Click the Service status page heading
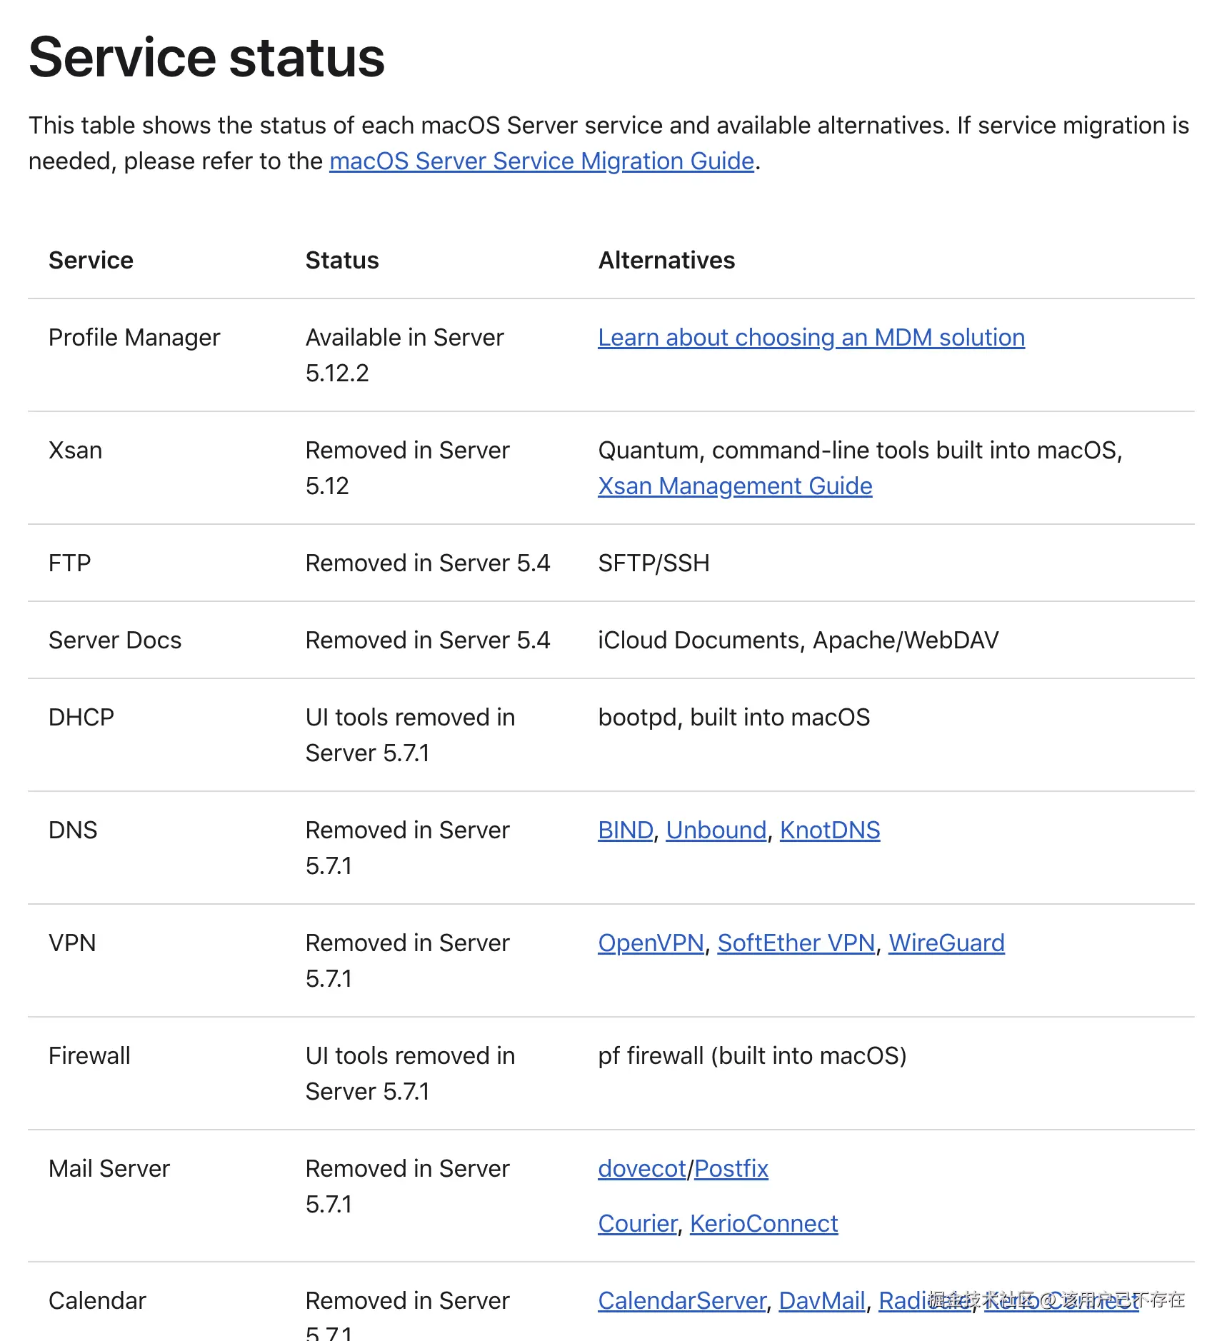The height and width of the screenshot is (1341, 1217). pyautogui.click(x=206, y=58)
